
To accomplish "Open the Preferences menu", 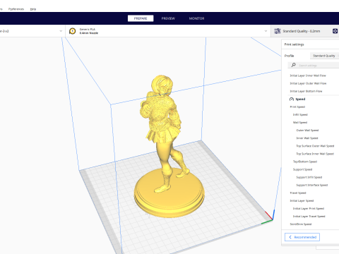I will point(16,9).
